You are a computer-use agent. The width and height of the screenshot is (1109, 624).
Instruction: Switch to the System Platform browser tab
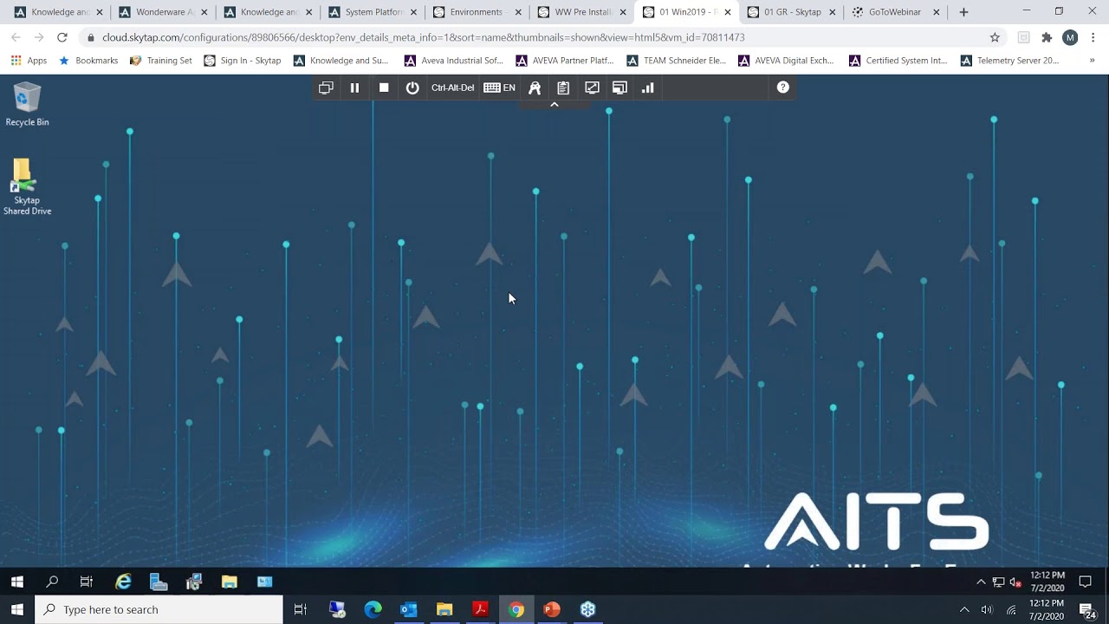373,12
